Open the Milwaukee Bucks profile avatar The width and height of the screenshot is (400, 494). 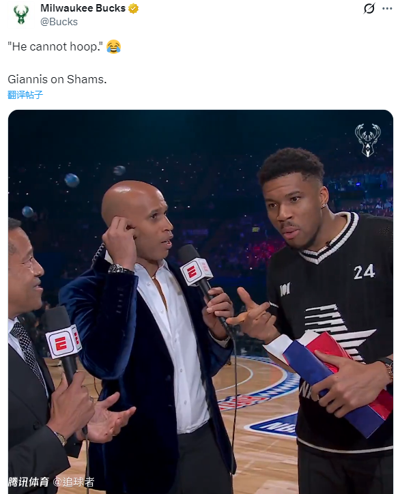click(x=20, y=15)
